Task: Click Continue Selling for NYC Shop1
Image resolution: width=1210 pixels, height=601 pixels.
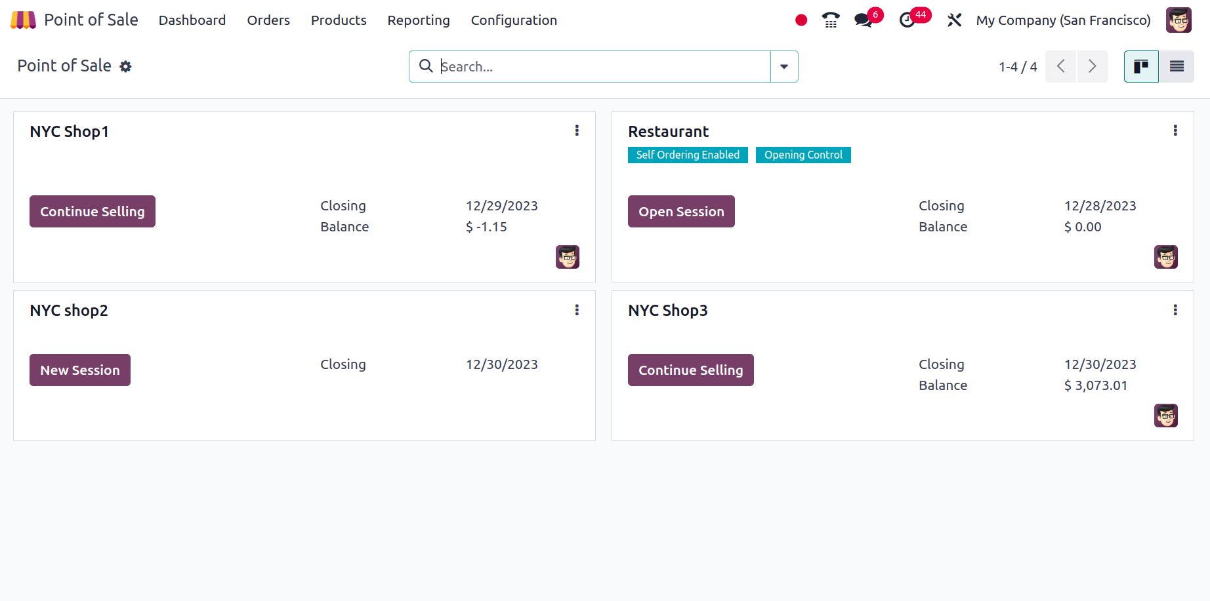Action: pos(93,212)
